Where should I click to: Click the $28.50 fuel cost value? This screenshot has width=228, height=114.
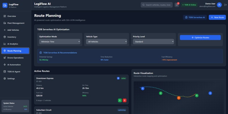coord(39,96)
